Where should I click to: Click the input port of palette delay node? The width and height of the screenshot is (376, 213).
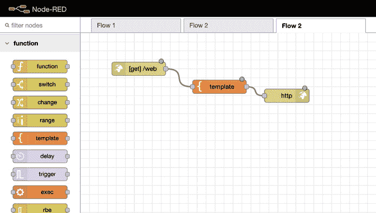pyautogui.click(x=13, y=157)
